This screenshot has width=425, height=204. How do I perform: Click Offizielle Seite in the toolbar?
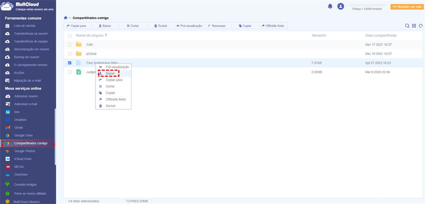(273, 26)
